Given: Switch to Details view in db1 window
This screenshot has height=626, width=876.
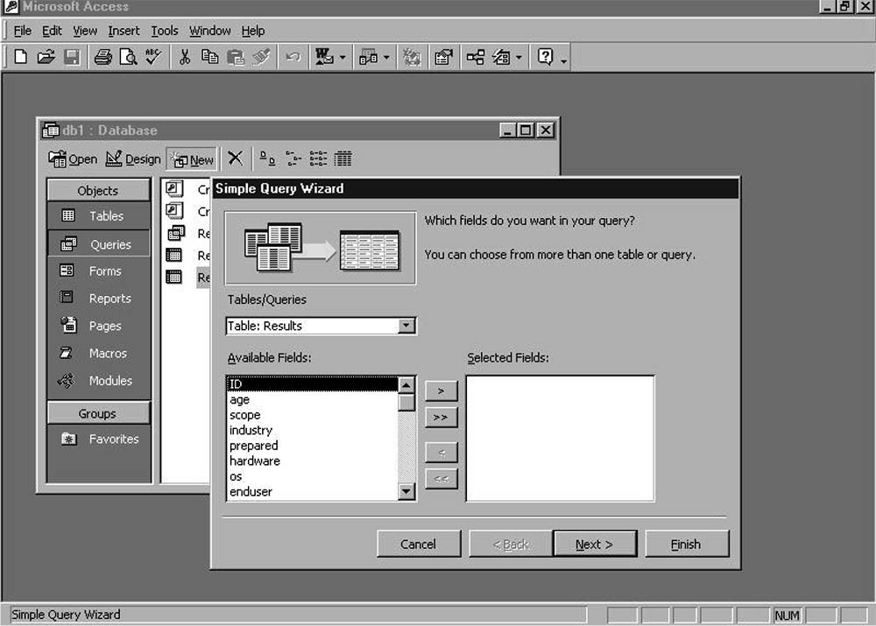Looking at the screenshot, I should click(343, 159).
